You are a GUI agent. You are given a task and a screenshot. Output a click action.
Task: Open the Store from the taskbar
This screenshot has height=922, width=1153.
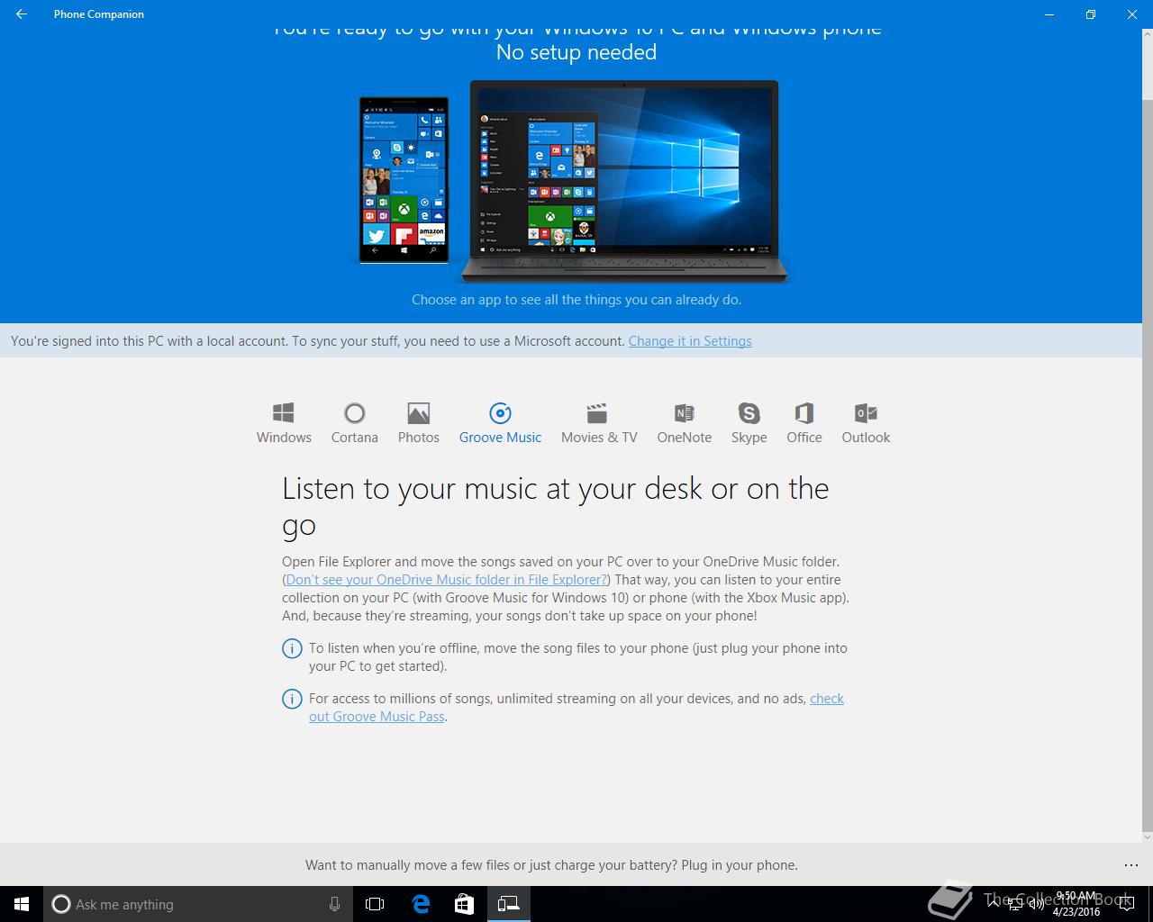(464, 904)
